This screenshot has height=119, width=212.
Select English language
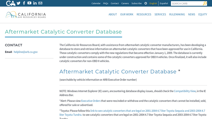point(153,3)
